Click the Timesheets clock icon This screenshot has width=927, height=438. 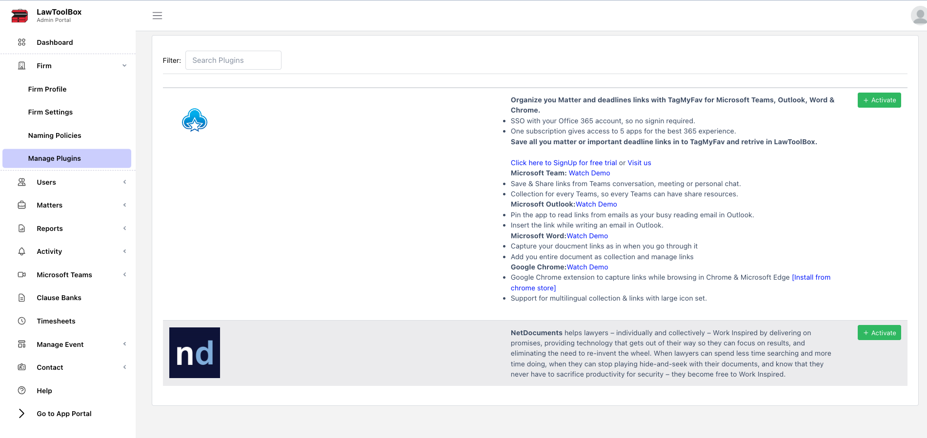(x=21, y=321)
